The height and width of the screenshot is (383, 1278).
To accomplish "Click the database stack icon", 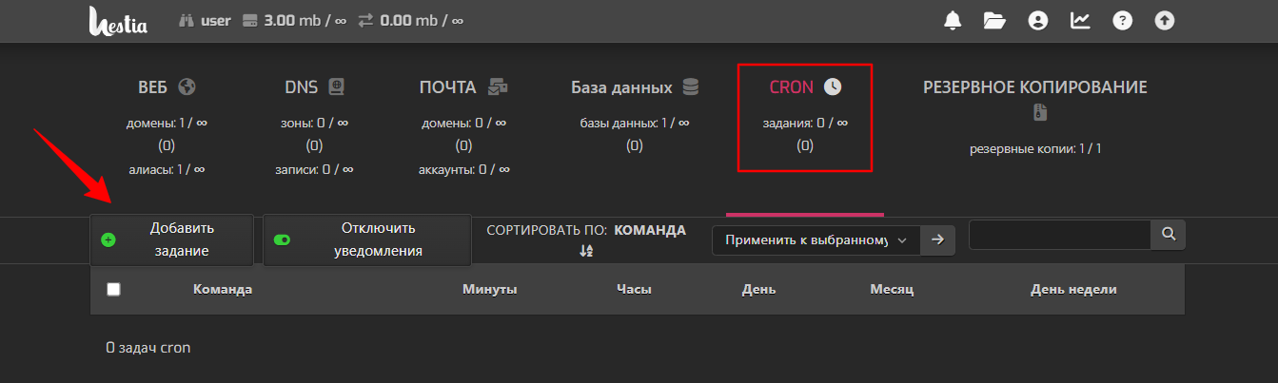I will pos(690,87).
